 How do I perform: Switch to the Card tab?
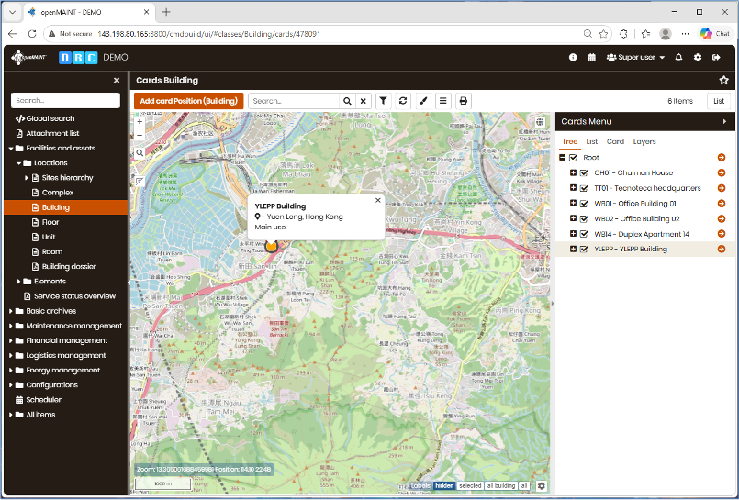click(x=615, y=141)
